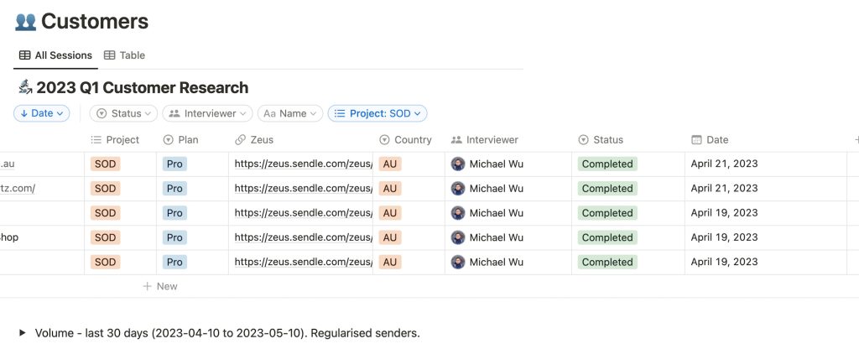Viewport: 859px width, 349px height.
Task: Click Michael Wu's avatar in the first row
Action: [458, 164]
